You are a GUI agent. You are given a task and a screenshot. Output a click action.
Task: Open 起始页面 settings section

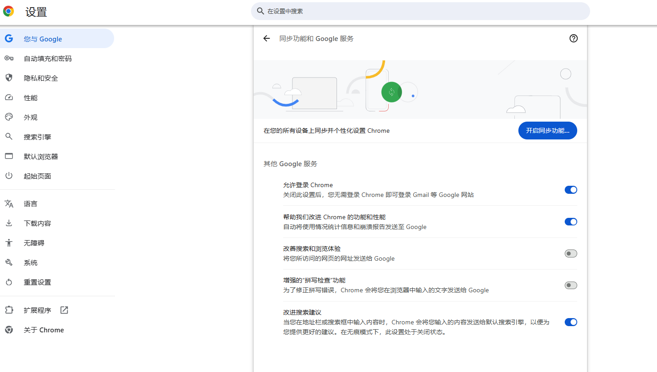(57, 176)
